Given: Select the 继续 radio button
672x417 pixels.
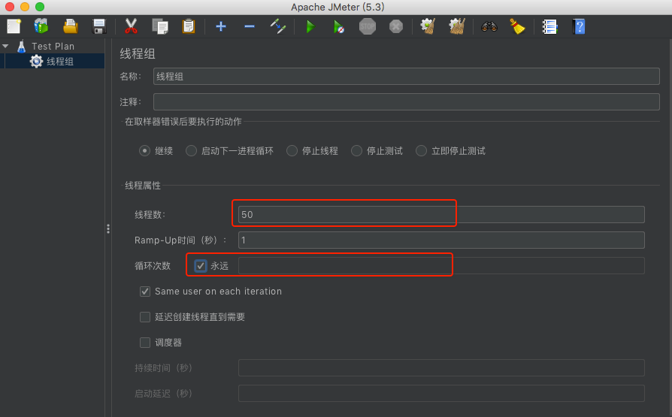Looking at the screenshot, I should 145,151.
